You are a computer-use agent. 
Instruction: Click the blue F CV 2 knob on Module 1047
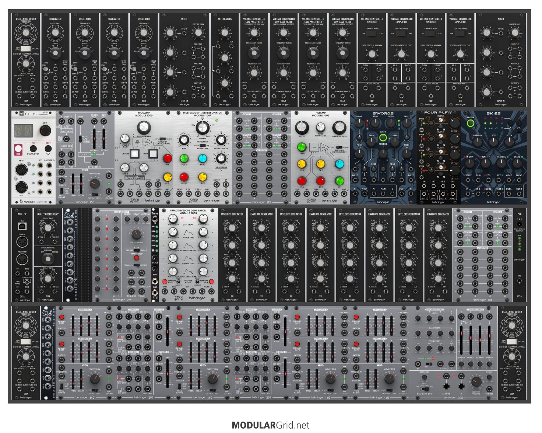(x=203, y=158)
